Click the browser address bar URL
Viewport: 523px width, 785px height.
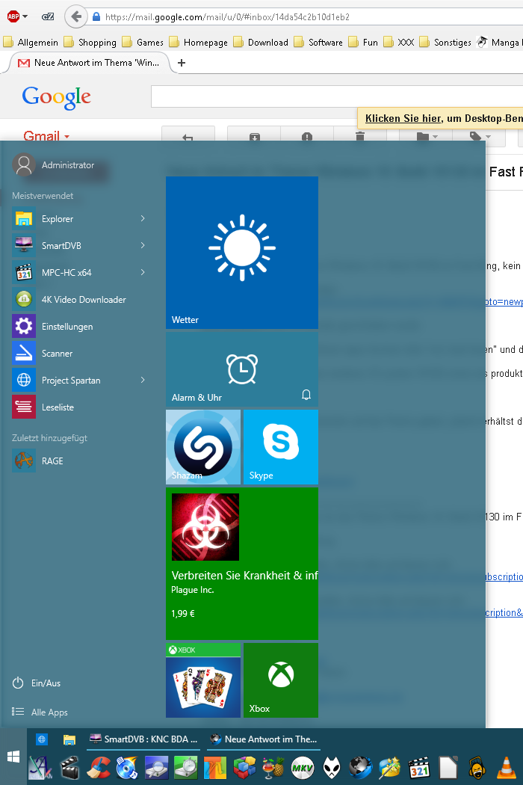(227, 16)
